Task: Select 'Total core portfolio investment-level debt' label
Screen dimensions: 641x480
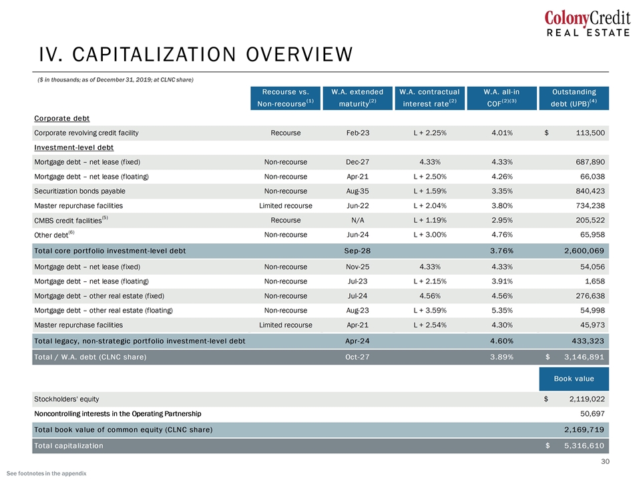Action: pyautogui.click(x=110, y=251)
